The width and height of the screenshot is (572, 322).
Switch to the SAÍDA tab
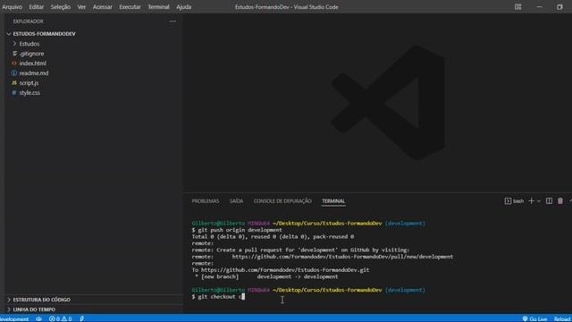[236, 201]
